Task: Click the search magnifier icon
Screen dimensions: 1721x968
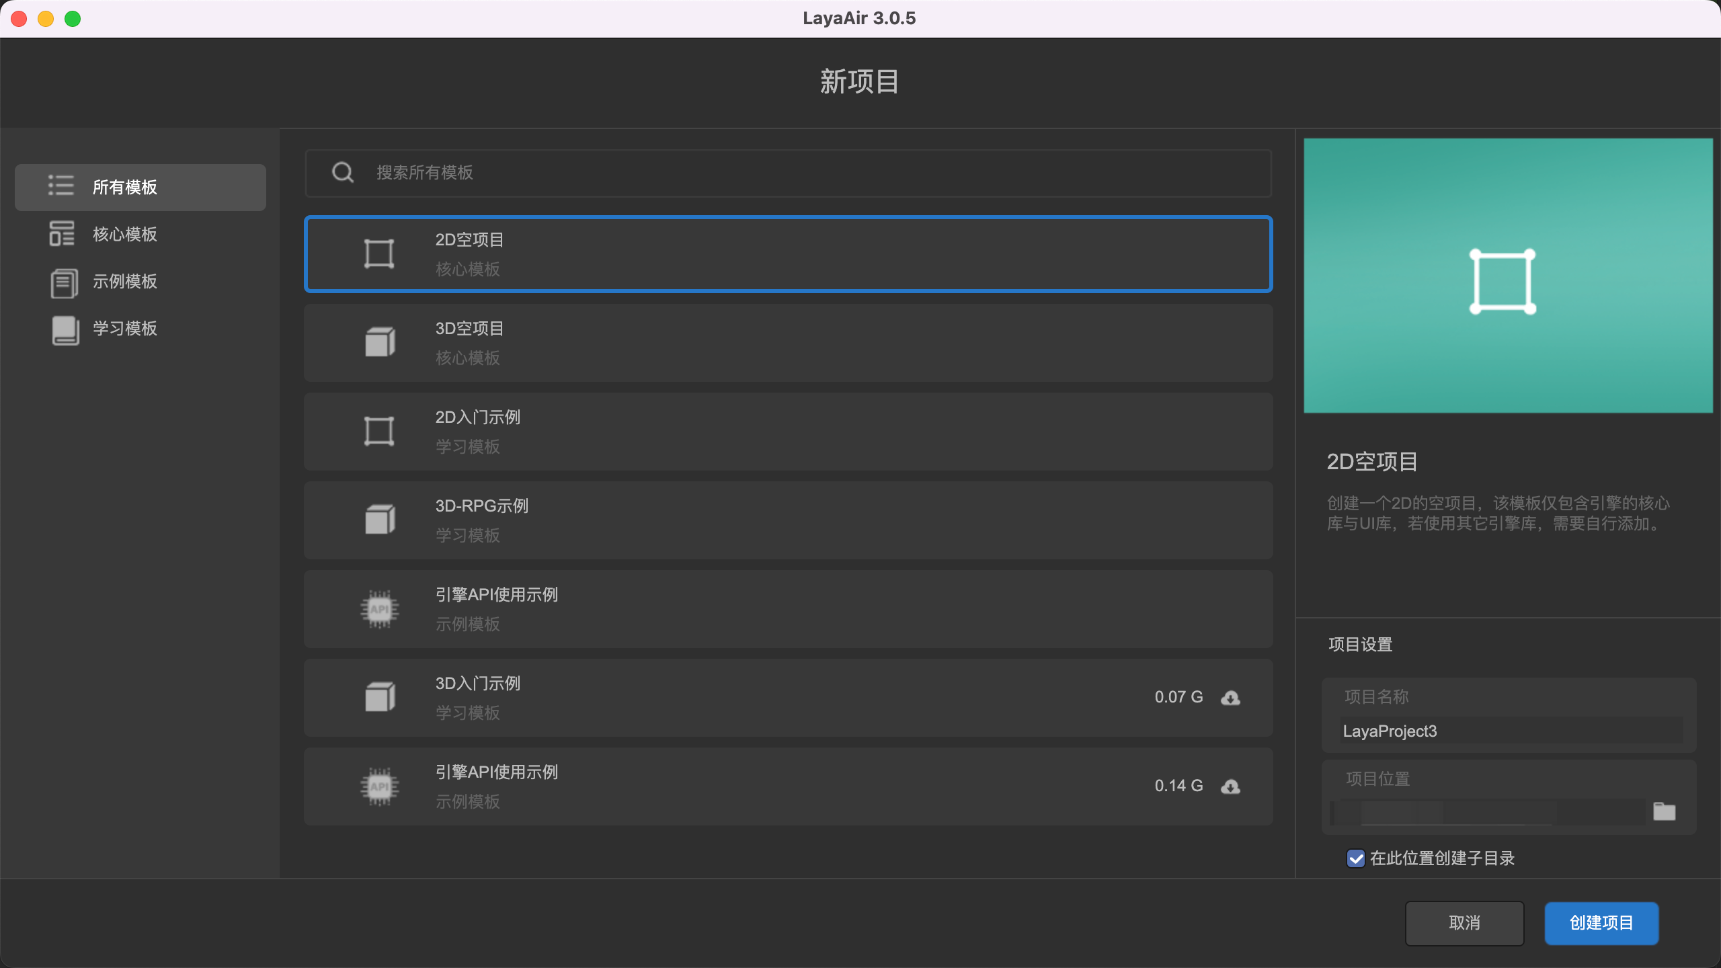Action: click(x=343, y=173)
